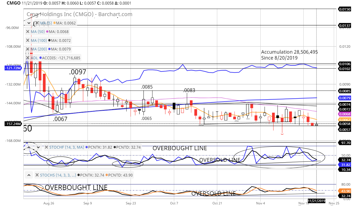Remove the STOCHS study with its X
The width and height of the screenshot is (354, 206).
click(37, 175)
